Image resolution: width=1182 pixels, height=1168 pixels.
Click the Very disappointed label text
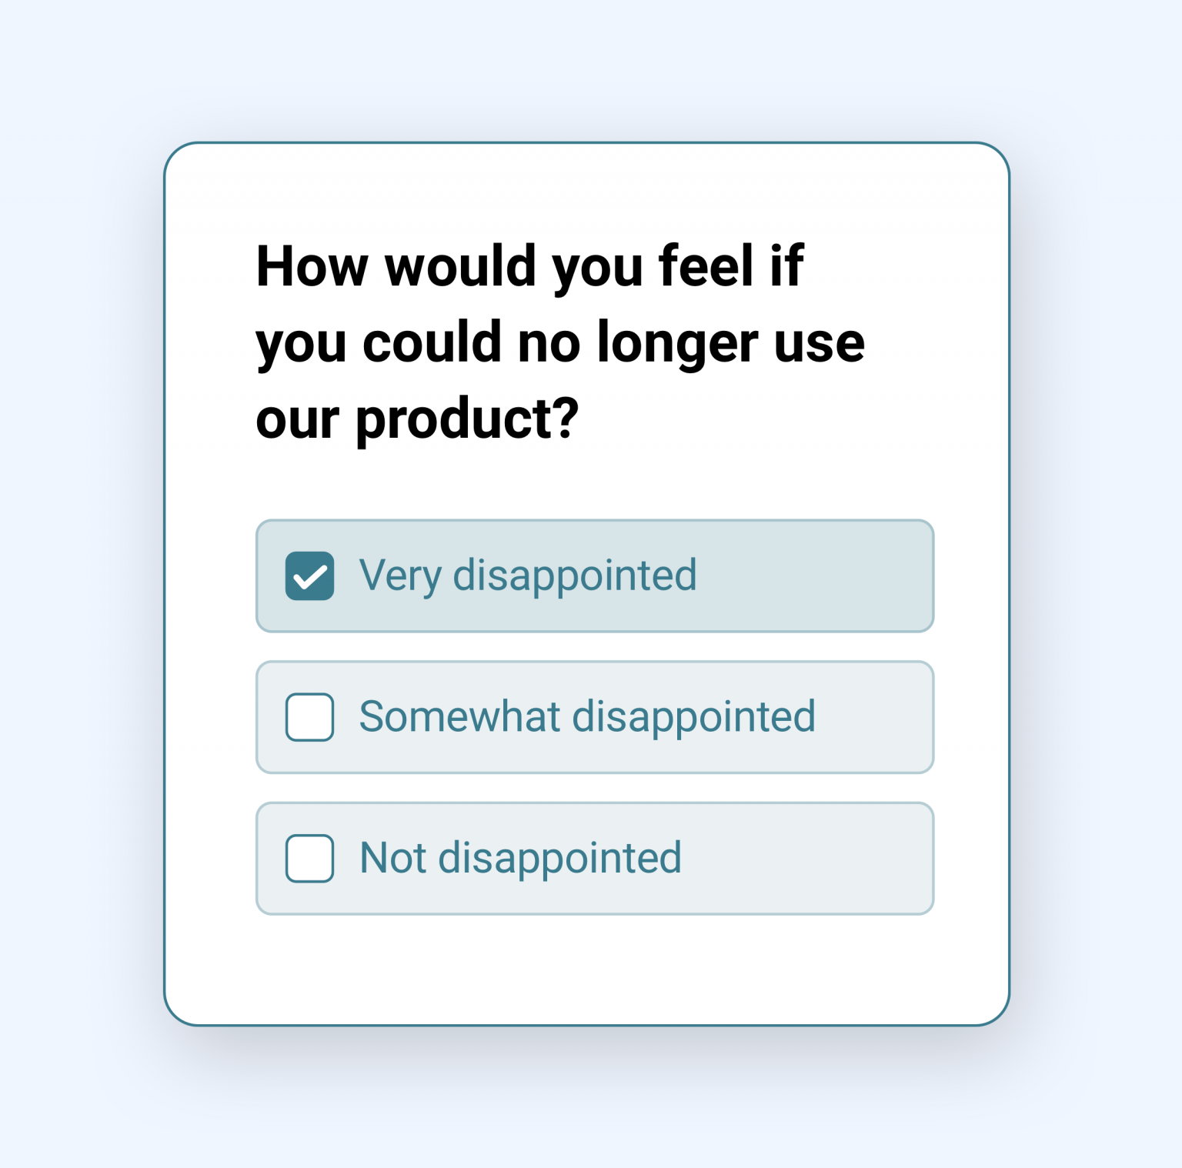coord(529,576)
